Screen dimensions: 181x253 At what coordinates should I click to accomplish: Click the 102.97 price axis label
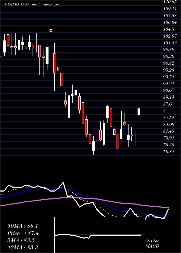pyautogui.click(x=170, y=36)
